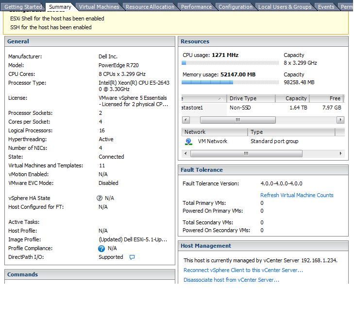Click the 'Standard port group' type cell
This screenshot has height=309, width=355.
point(274,141)
